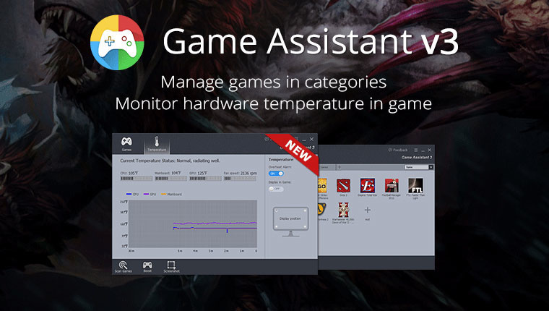Click the Boost gamepad icon

click(147, 265)
